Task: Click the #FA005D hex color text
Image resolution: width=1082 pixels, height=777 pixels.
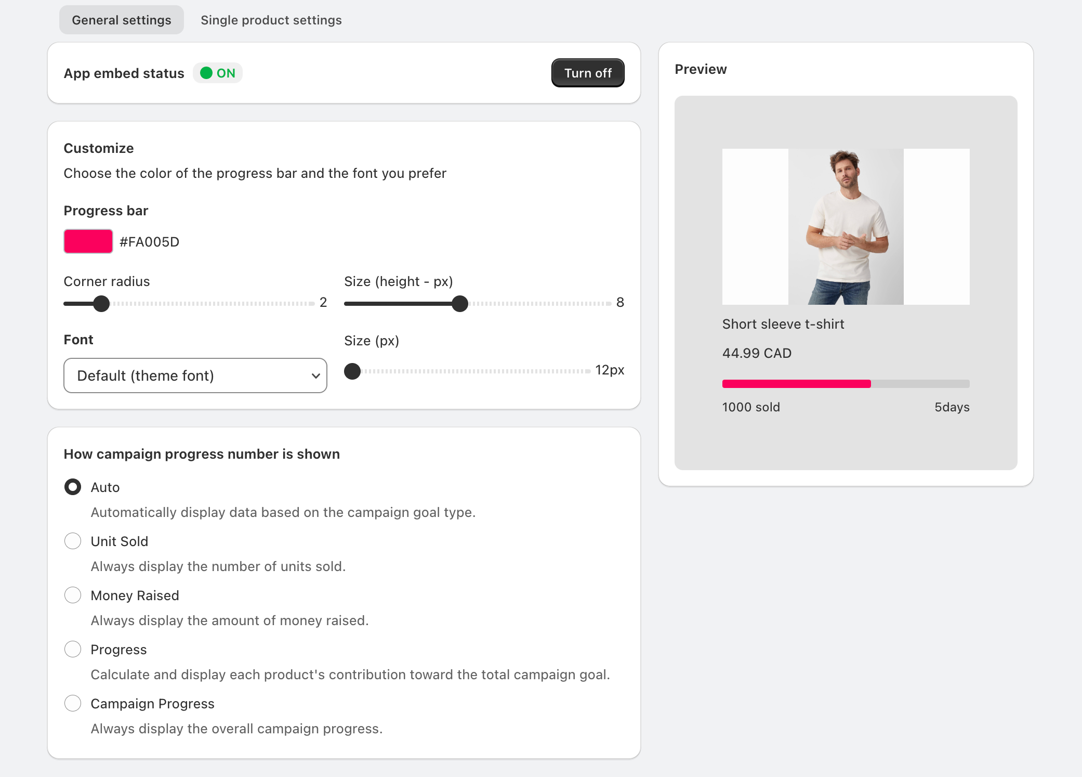Action: click(x=150, y=242)
